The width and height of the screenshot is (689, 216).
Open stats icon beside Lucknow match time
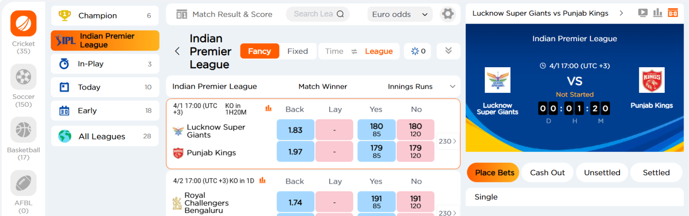[x=269, y=108]
